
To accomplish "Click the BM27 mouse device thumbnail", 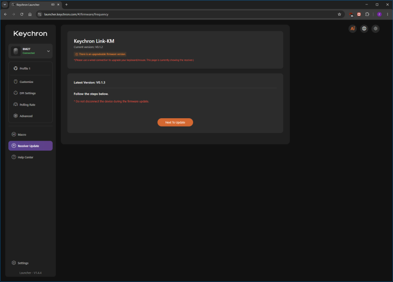I will pos(16,51).
